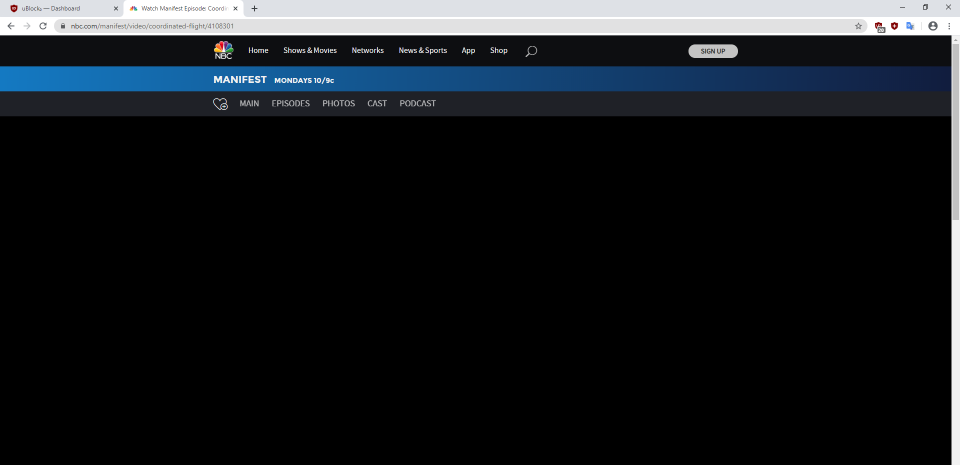The width and height of the screenshot is (960, 465).
Task: Go back with the browser back arrow
Action: (11, 26)
